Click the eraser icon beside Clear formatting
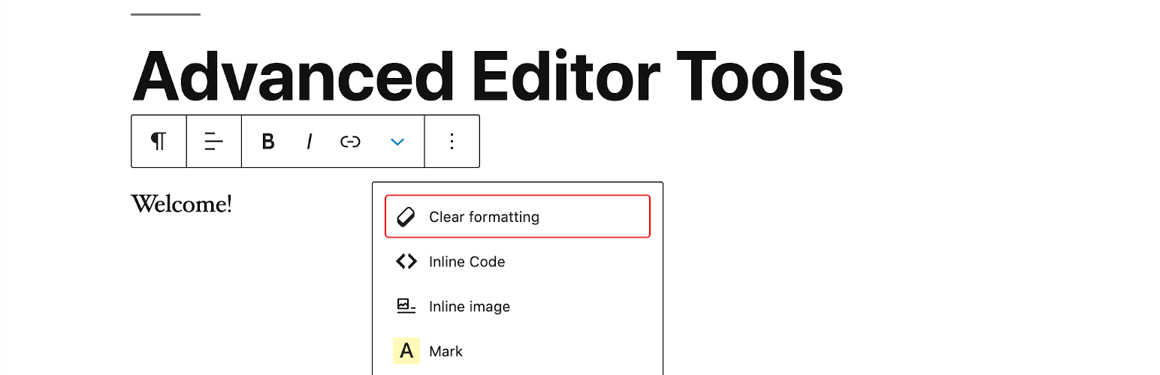Image resolution: width=1160 pixels, height=375 pixels. [x=406, y=217]
